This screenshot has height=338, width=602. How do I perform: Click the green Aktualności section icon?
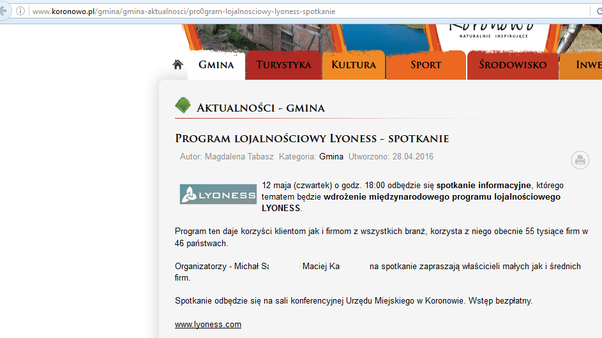coord(183,107)
